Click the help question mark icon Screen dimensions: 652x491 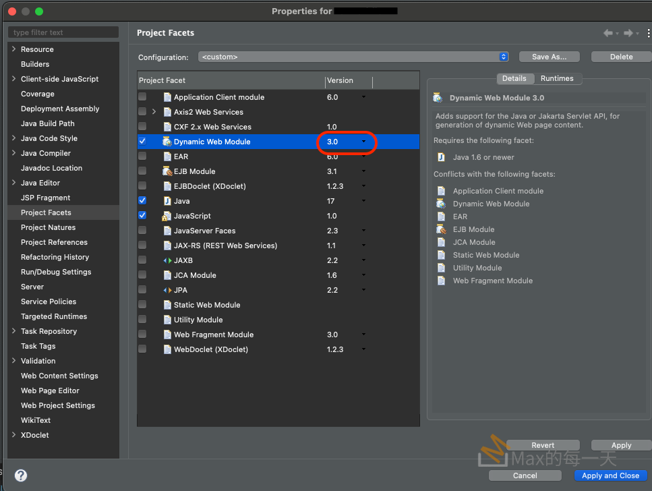pyautogui.click(x=21, y=475)
